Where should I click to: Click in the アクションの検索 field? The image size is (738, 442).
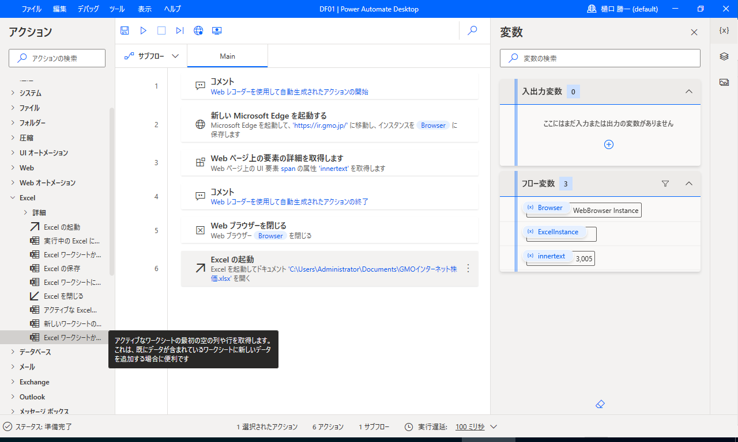tap(57, 58)
